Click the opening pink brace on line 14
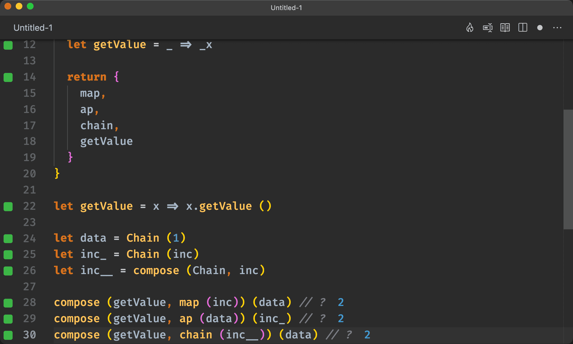 tap(117, 77)
